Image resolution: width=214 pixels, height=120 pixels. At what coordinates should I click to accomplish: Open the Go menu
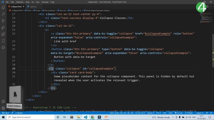(33, 2)
